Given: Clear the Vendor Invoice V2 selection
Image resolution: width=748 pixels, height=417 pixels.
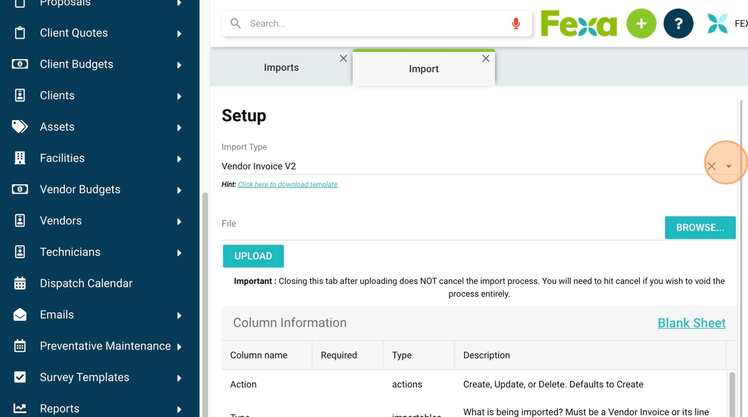Looking at the screenshot, I should point(711,166).
